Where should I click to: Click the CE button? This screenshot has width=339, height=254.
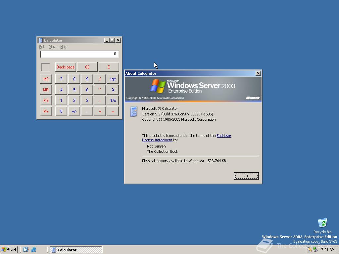click(87, 67)
